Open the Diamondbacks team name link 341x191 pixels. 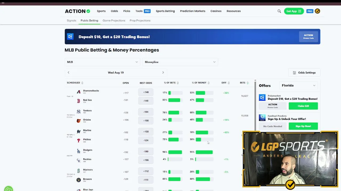91,91
